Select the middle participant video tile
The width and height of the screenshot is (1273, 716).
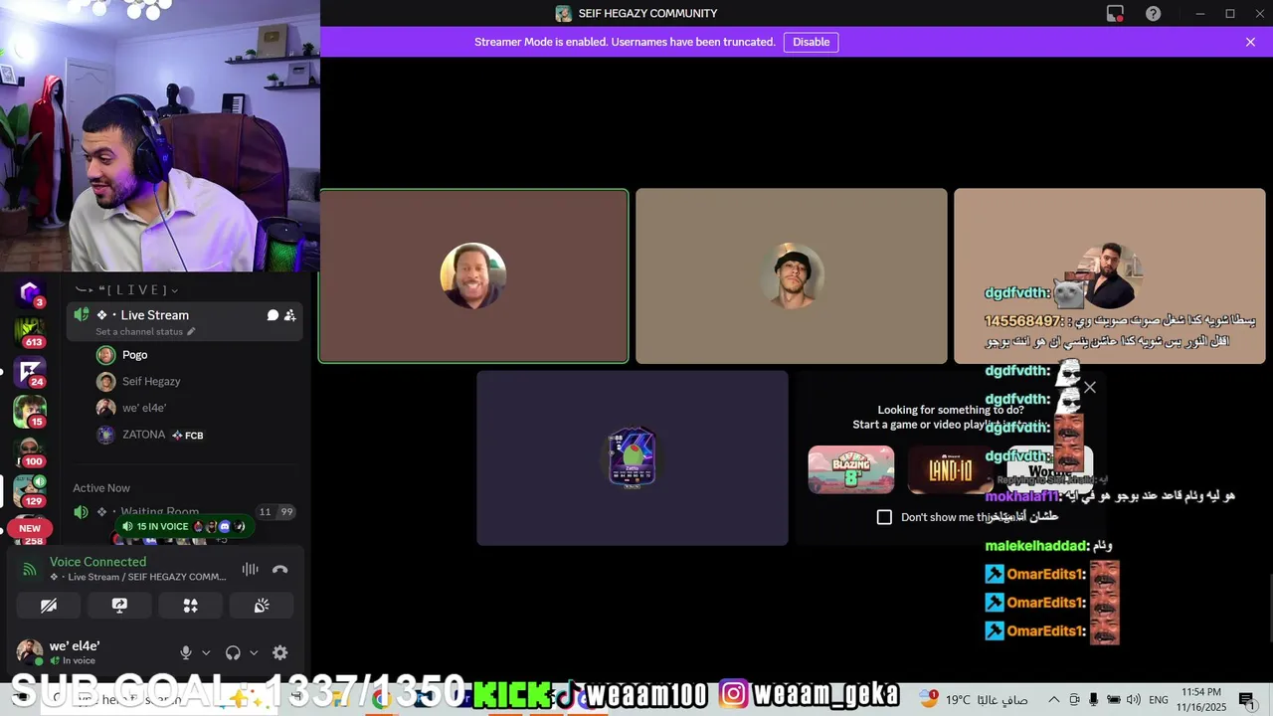792,276
